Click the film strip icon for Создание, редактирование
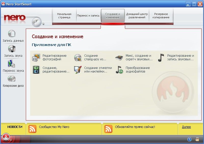Screen dimensions: 204x144 (x=36, y=70)
